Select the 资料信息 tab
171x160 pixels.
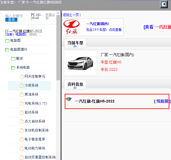pyautogui.click(x=75, y=85)
